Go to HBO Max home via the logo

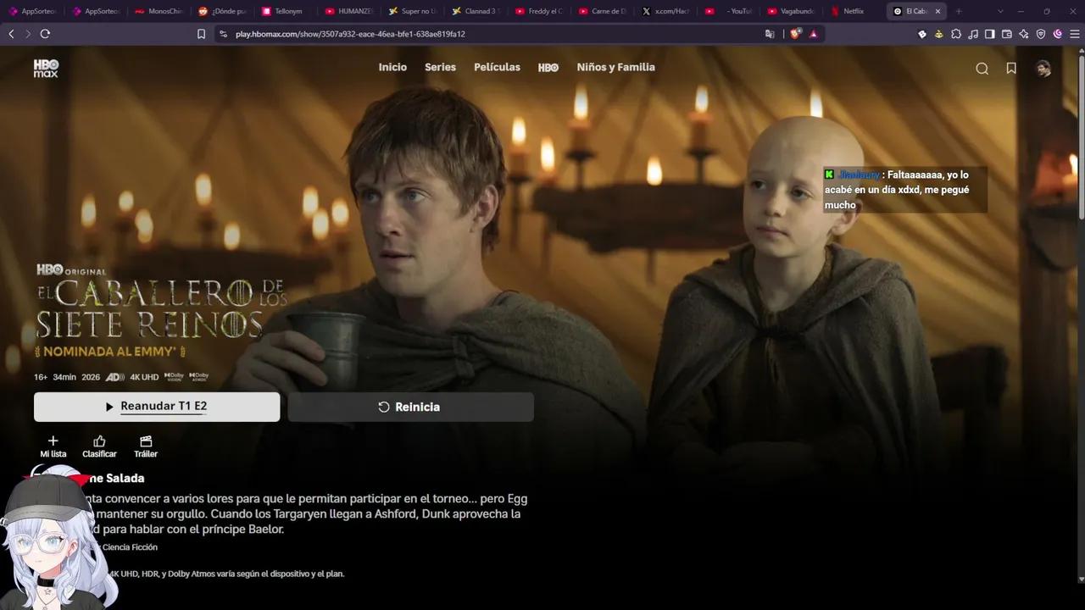click(x=46, y=69)
